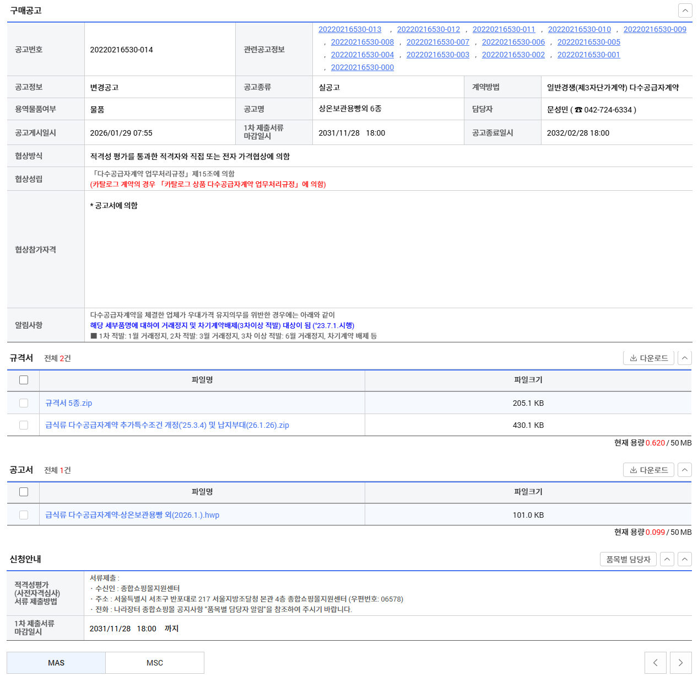Click first chevron beside 품목별 담당자
The width and height of the screenshot is (698, 676).
[667, 559]
